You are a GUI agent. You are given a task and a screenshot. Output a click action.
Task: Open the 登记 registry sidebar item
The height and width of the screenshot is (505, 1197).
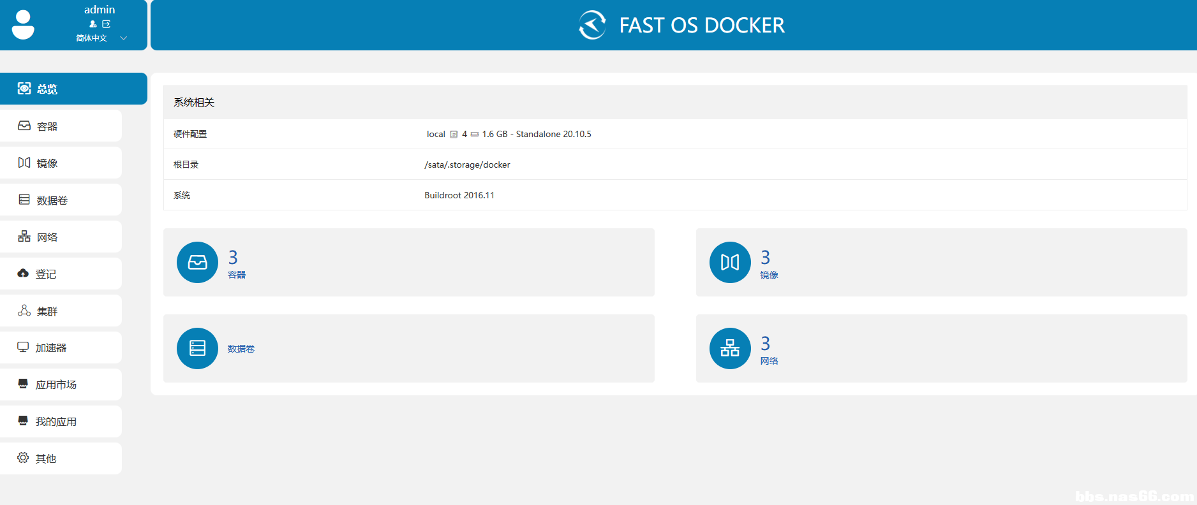tap(61, 274)
